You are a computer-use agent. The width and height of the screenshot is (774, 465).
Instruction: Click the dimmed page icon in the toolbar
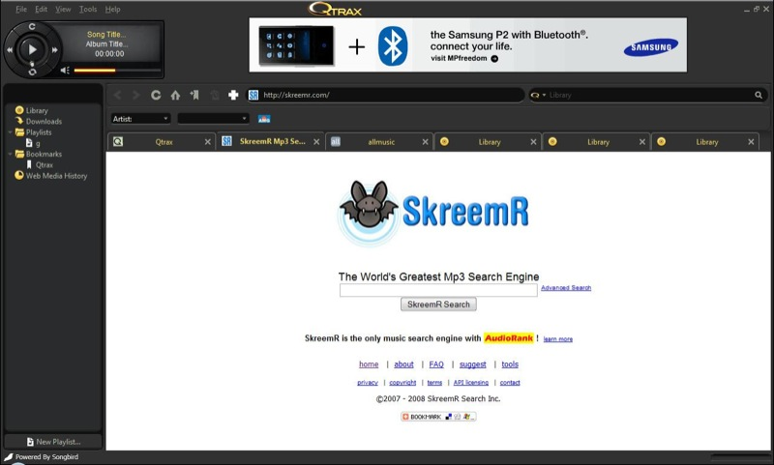[214, 95]
